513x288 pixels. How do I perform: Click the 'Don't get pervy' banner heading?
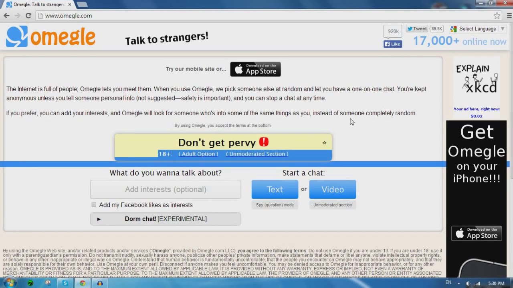[217, 143]
